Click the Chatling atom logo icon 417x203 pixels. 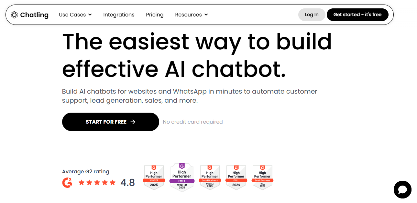tap(14, 15)
